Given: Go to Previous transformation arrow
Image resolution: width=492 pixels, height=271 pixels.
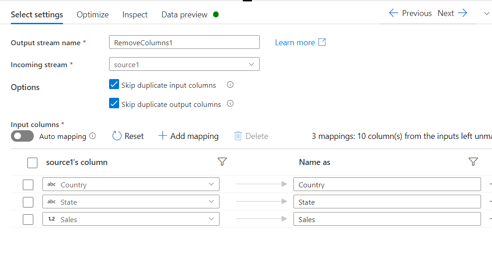Looking at the screenshot, I should pos(393,13).
